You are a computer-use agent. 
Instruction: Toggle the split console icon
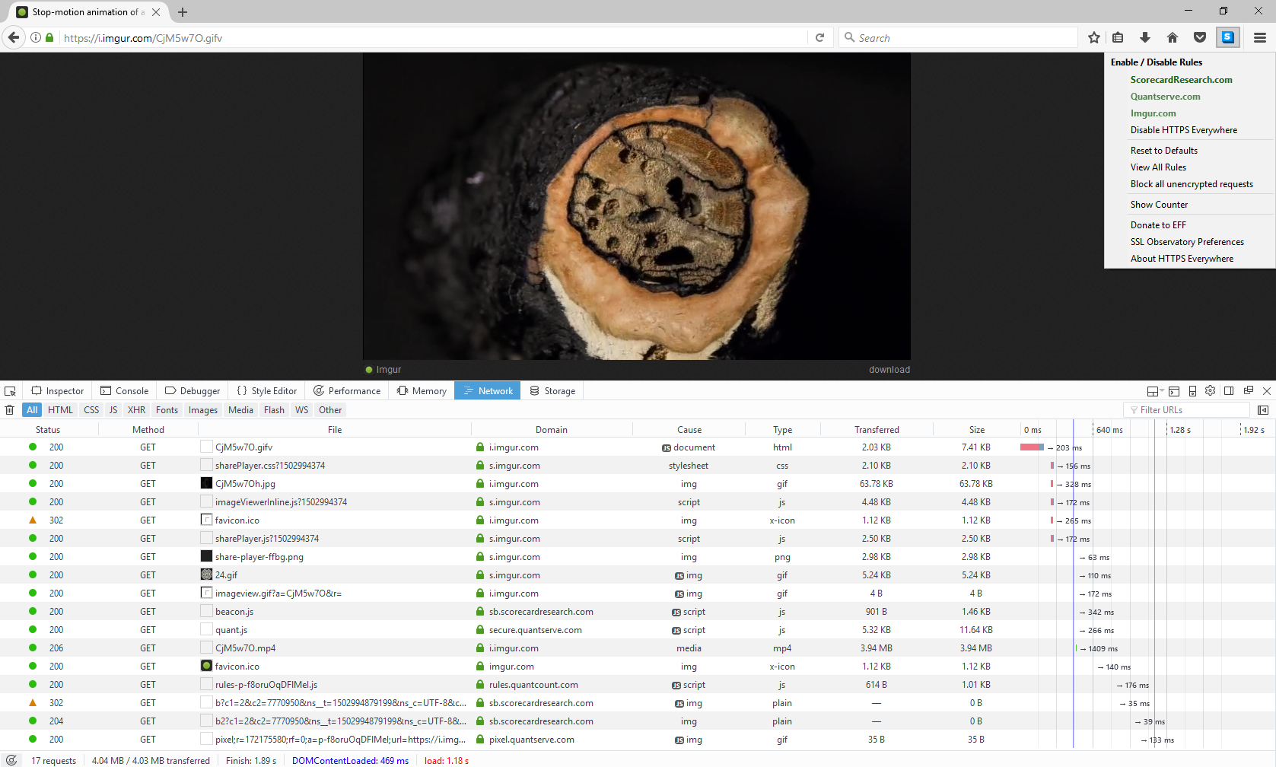(x=1174, y=391)
